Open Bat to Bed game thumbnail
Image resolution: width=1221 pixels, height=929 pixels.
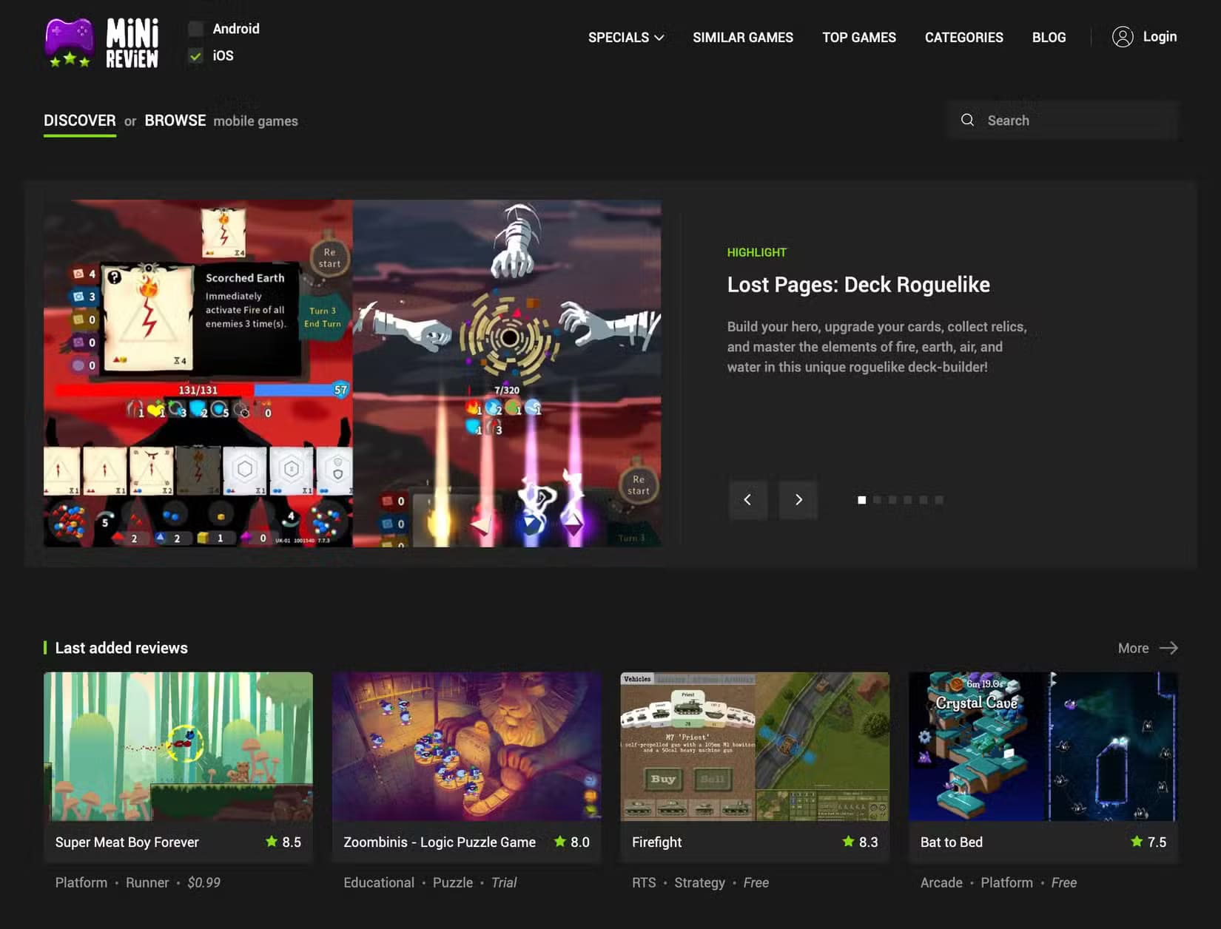click(1043, 746)
